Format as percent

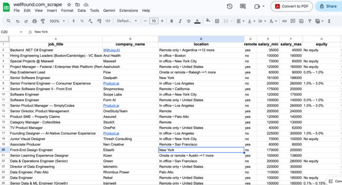(x=82, y=21)
